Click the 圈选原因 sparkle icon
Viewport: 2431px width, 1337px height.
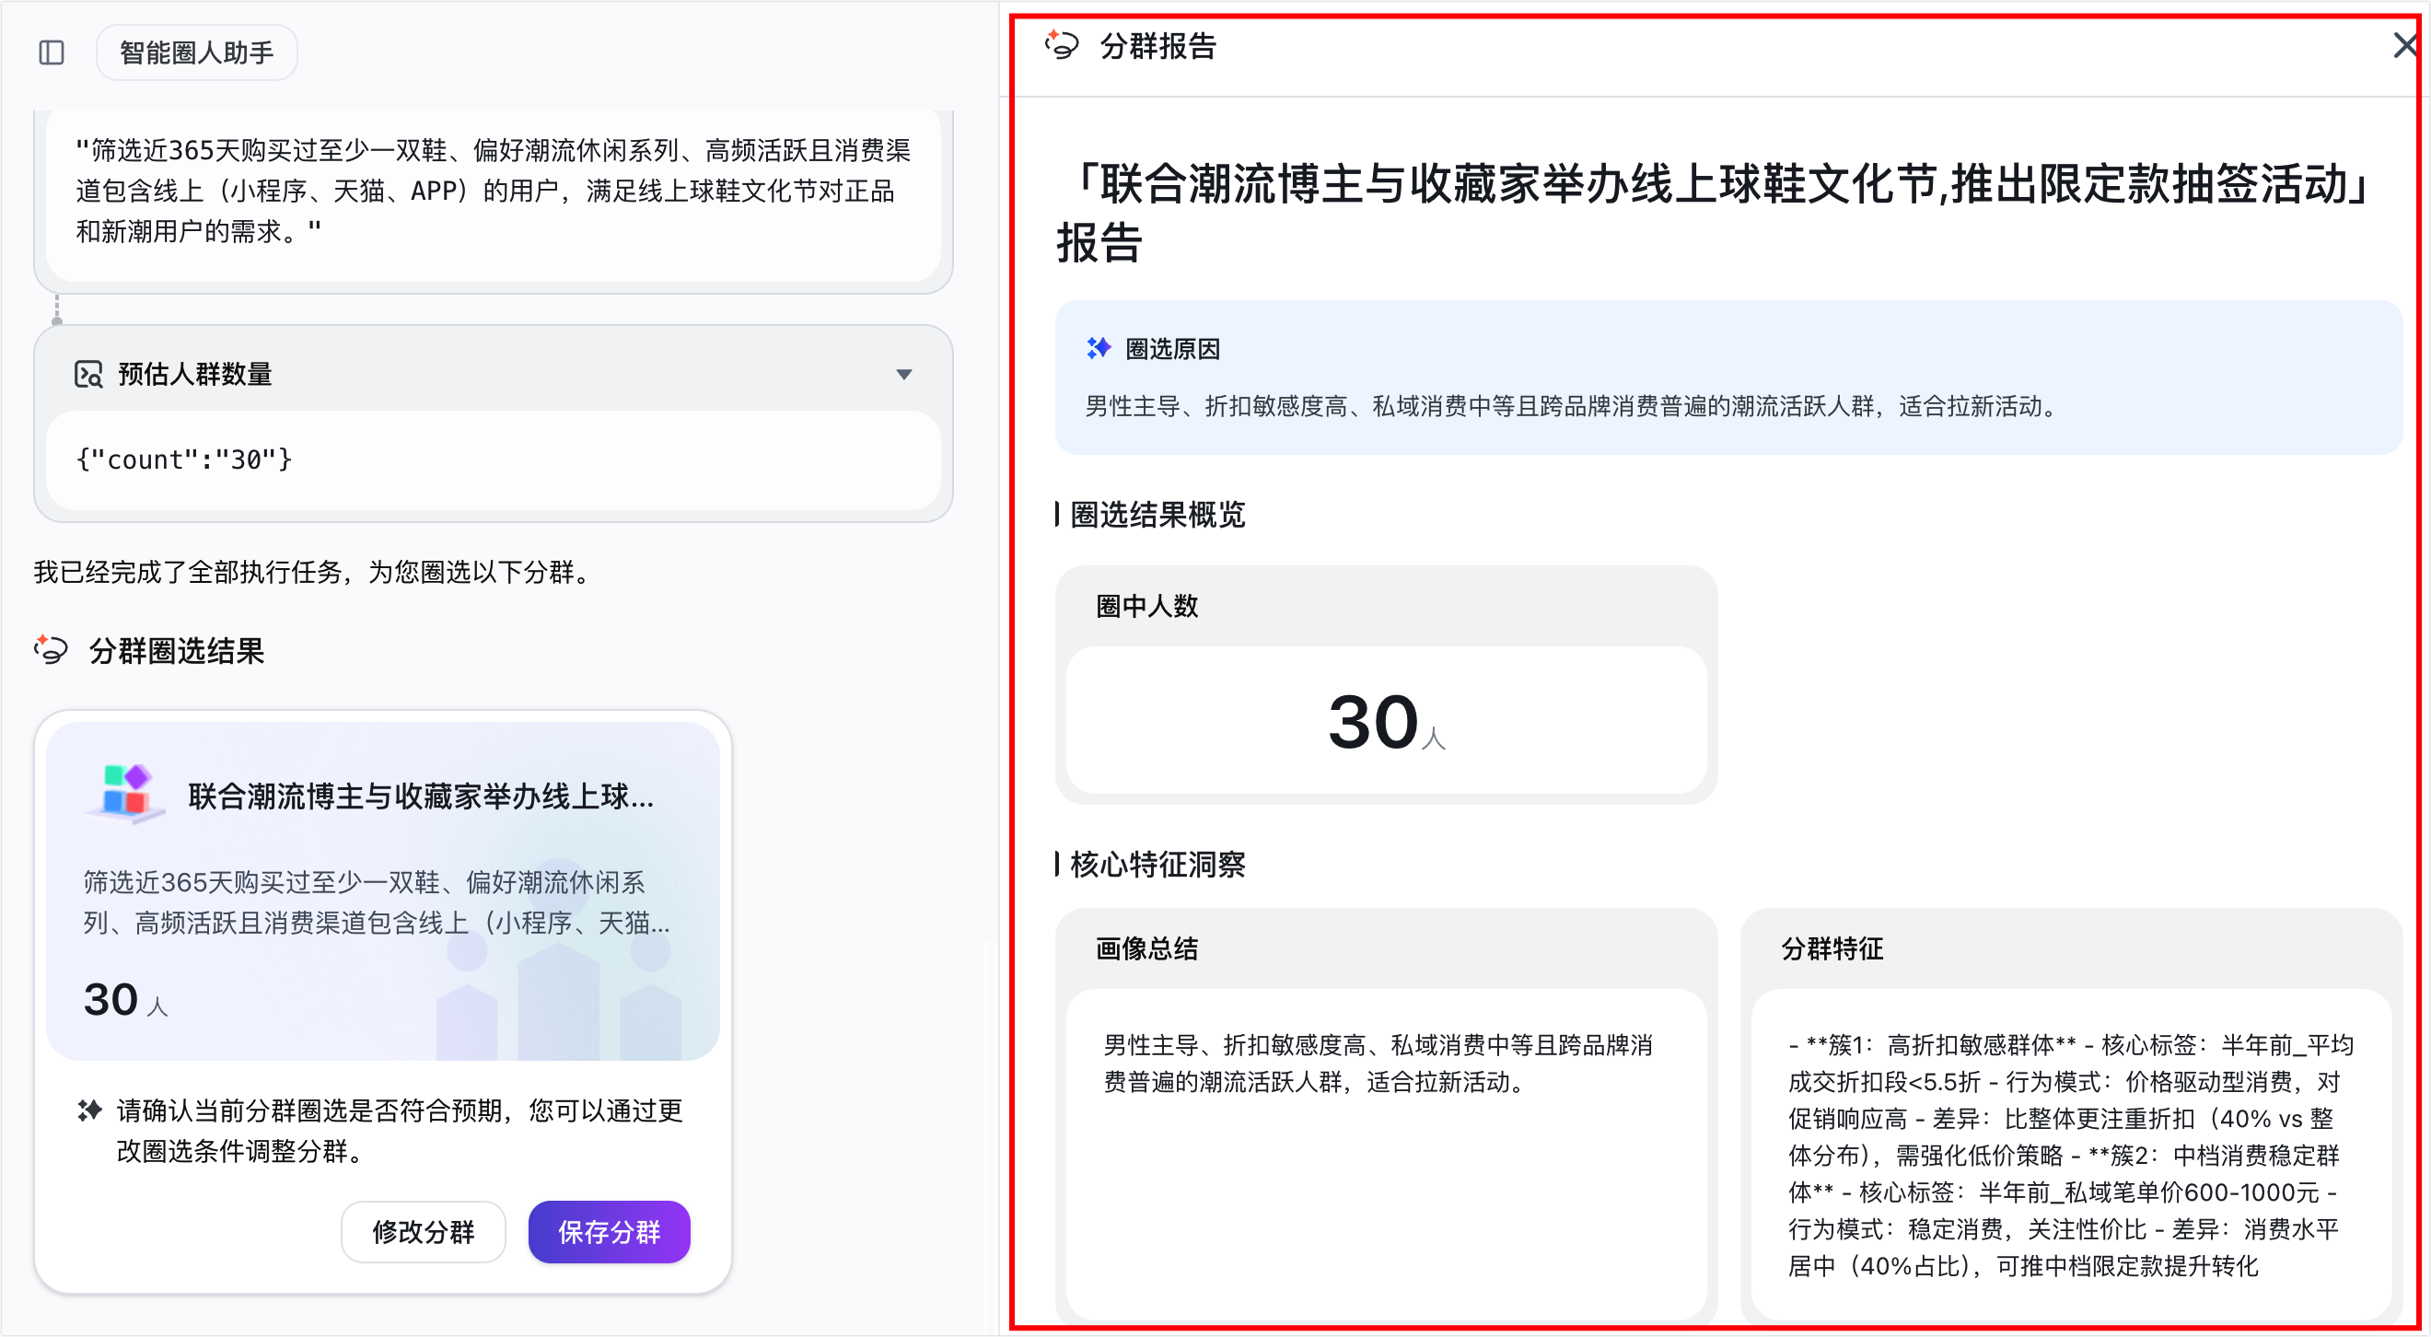1099,348
